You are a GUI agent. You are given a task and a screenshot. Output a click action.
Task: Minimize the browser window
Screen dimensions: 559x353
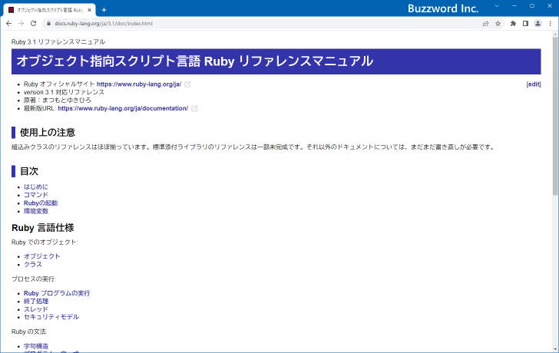tap(514, 6)
